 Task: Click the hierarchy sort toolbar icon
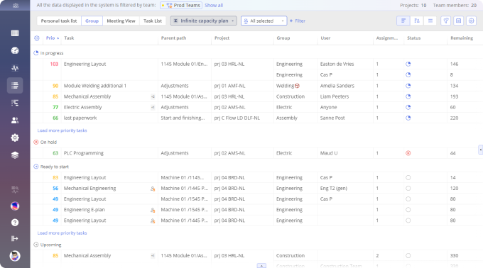click(x=417, y=21)
